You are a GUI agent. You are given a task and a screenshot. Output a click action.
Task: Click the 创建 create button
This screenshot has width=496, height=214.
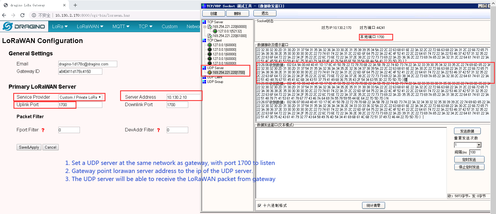[x=214, y=13]
